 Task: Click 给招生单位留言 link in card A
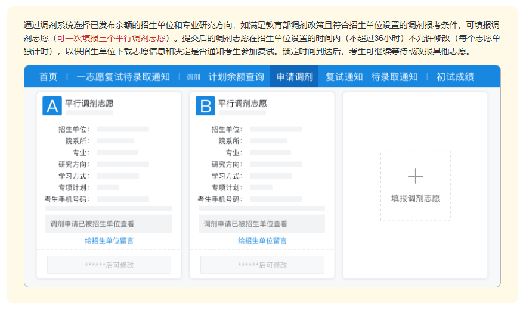click(x=109, y=240)
